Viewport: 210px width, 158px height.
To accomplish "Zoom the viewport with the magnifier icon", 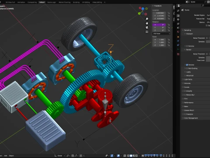I will click(x=147, y=19).
